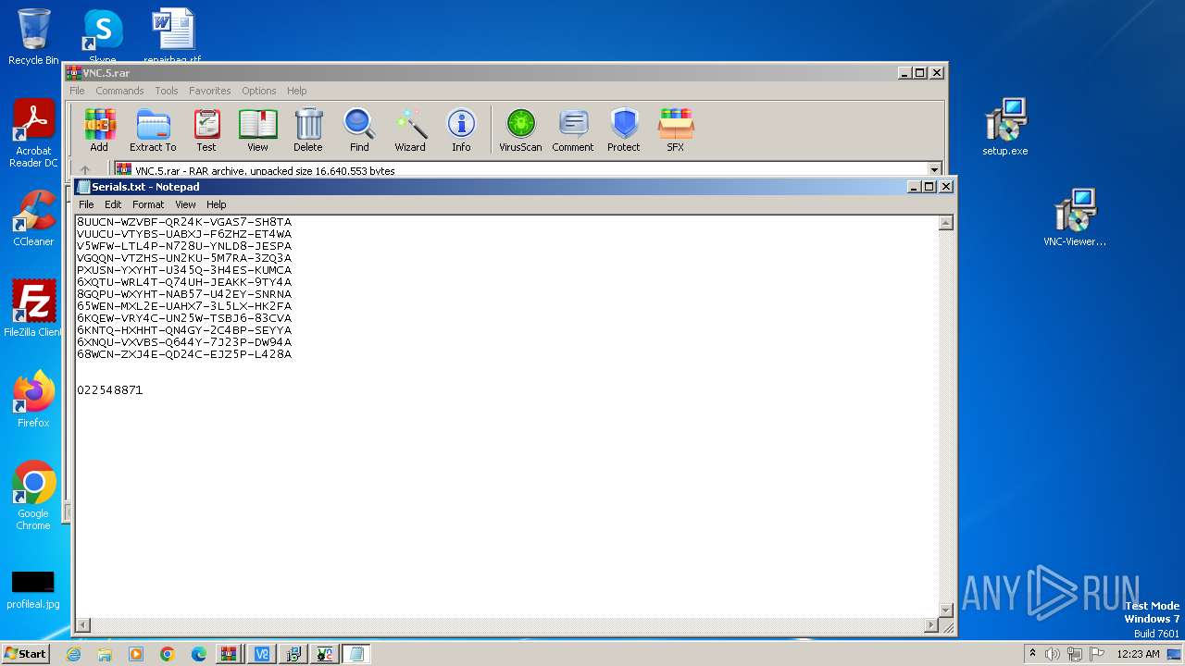Expand WinRAR archive path dropdown
Image resolution: width=1185 pixels, height=666 pixels.
click(934, 170)
